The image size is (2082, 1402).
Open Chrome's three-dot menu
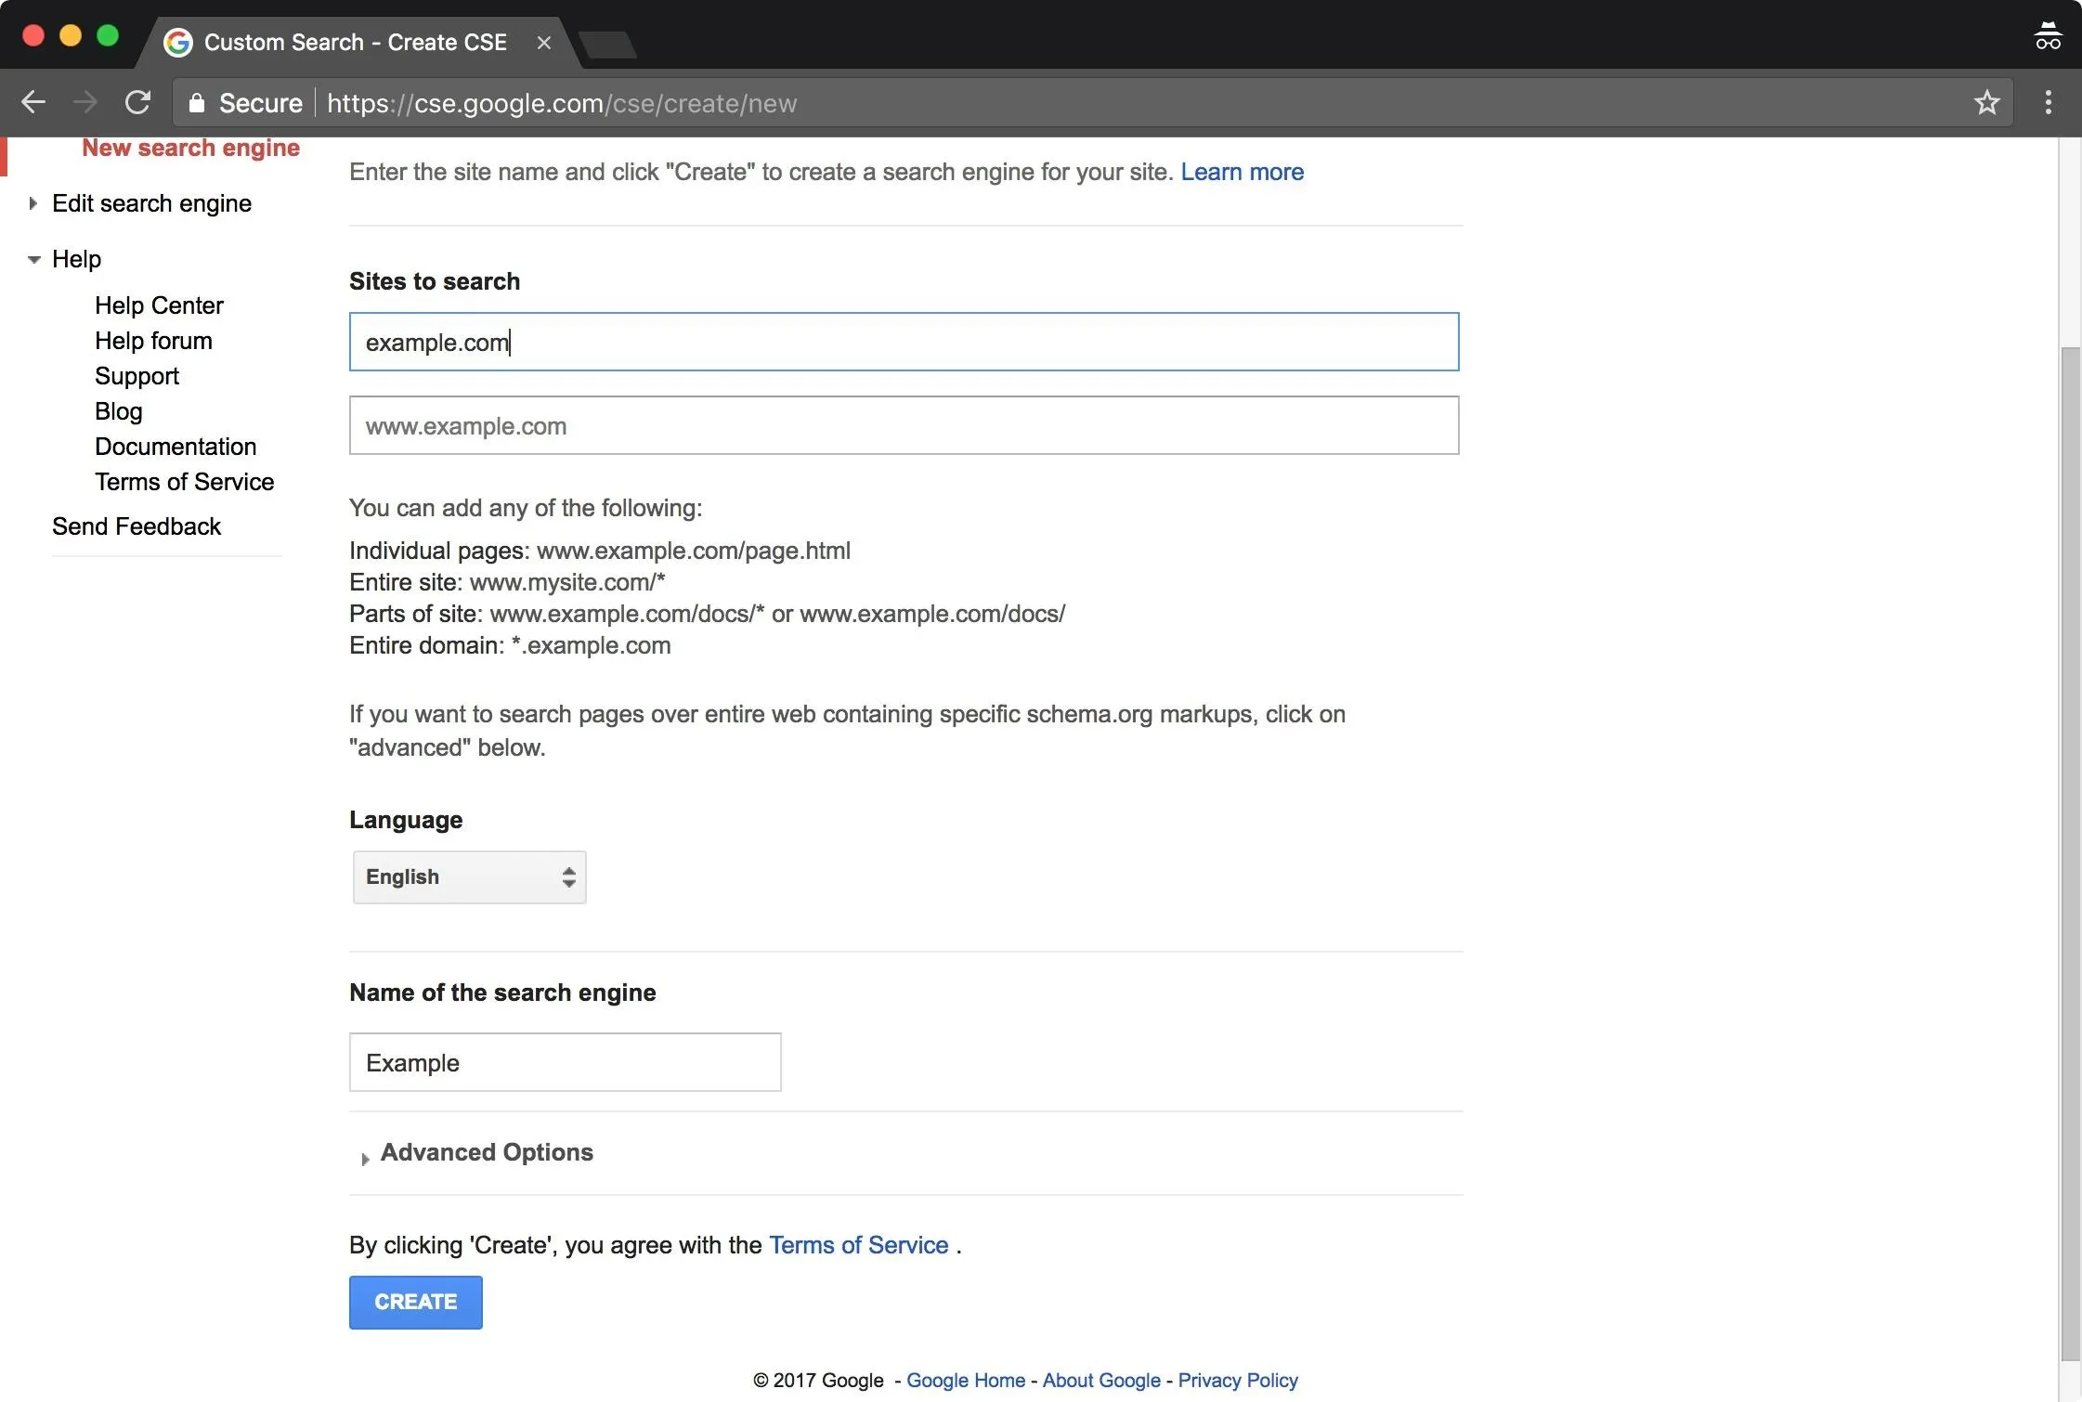pyautogui.click(x=2048, y=102)
